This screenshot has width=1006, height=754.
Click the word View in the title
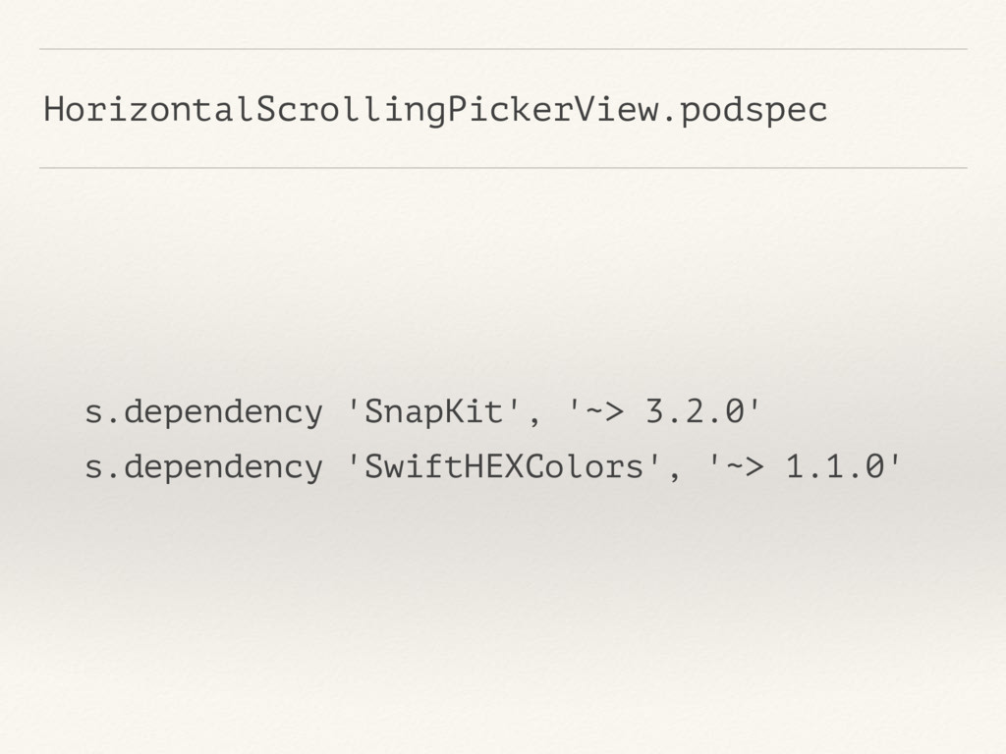(617, 109)
